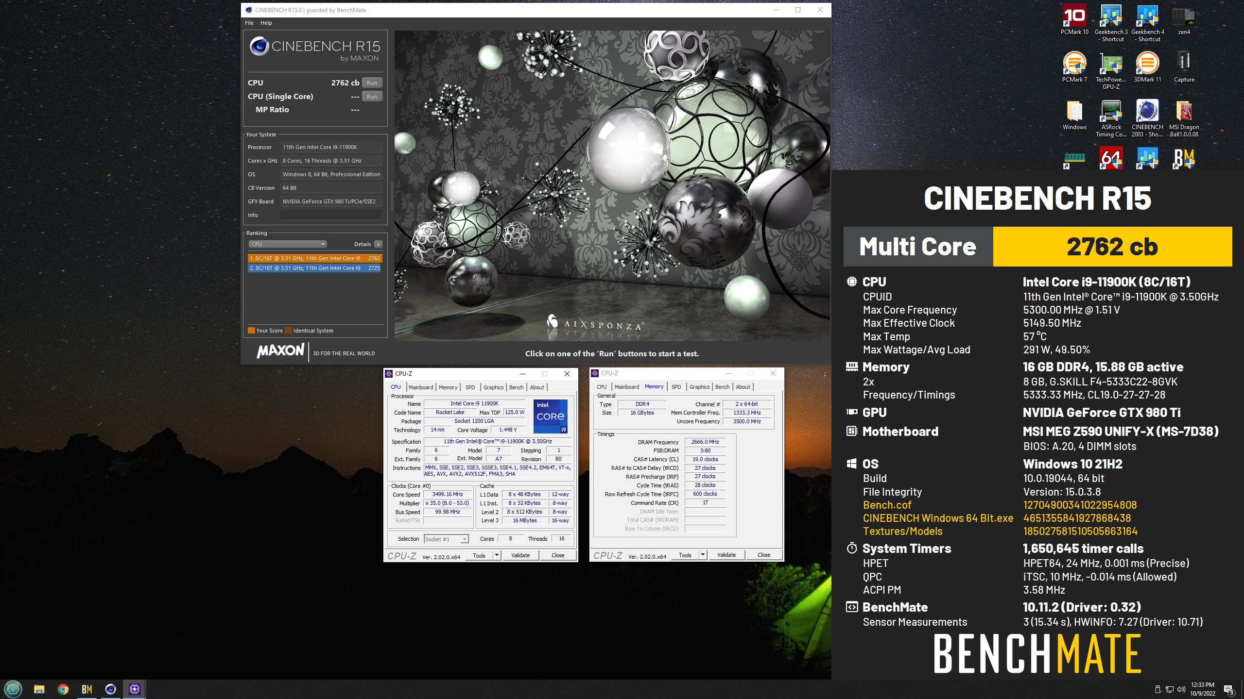
Task: Open Google Chrome from the taskbar
Action: (63, 689)
